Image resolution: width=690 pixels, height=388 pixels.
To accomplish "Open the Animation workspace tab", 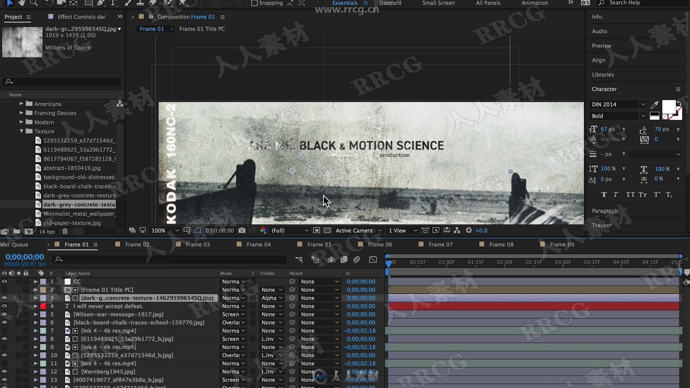I will pos(534,3).
